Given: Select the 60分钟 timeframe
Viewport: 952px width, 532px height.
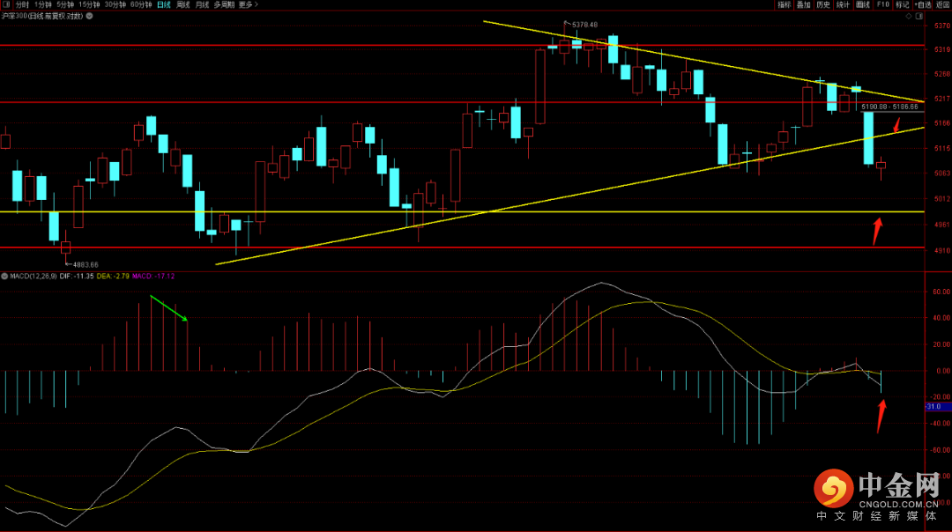Looking at the screenshot, I should tap(141, 4).
